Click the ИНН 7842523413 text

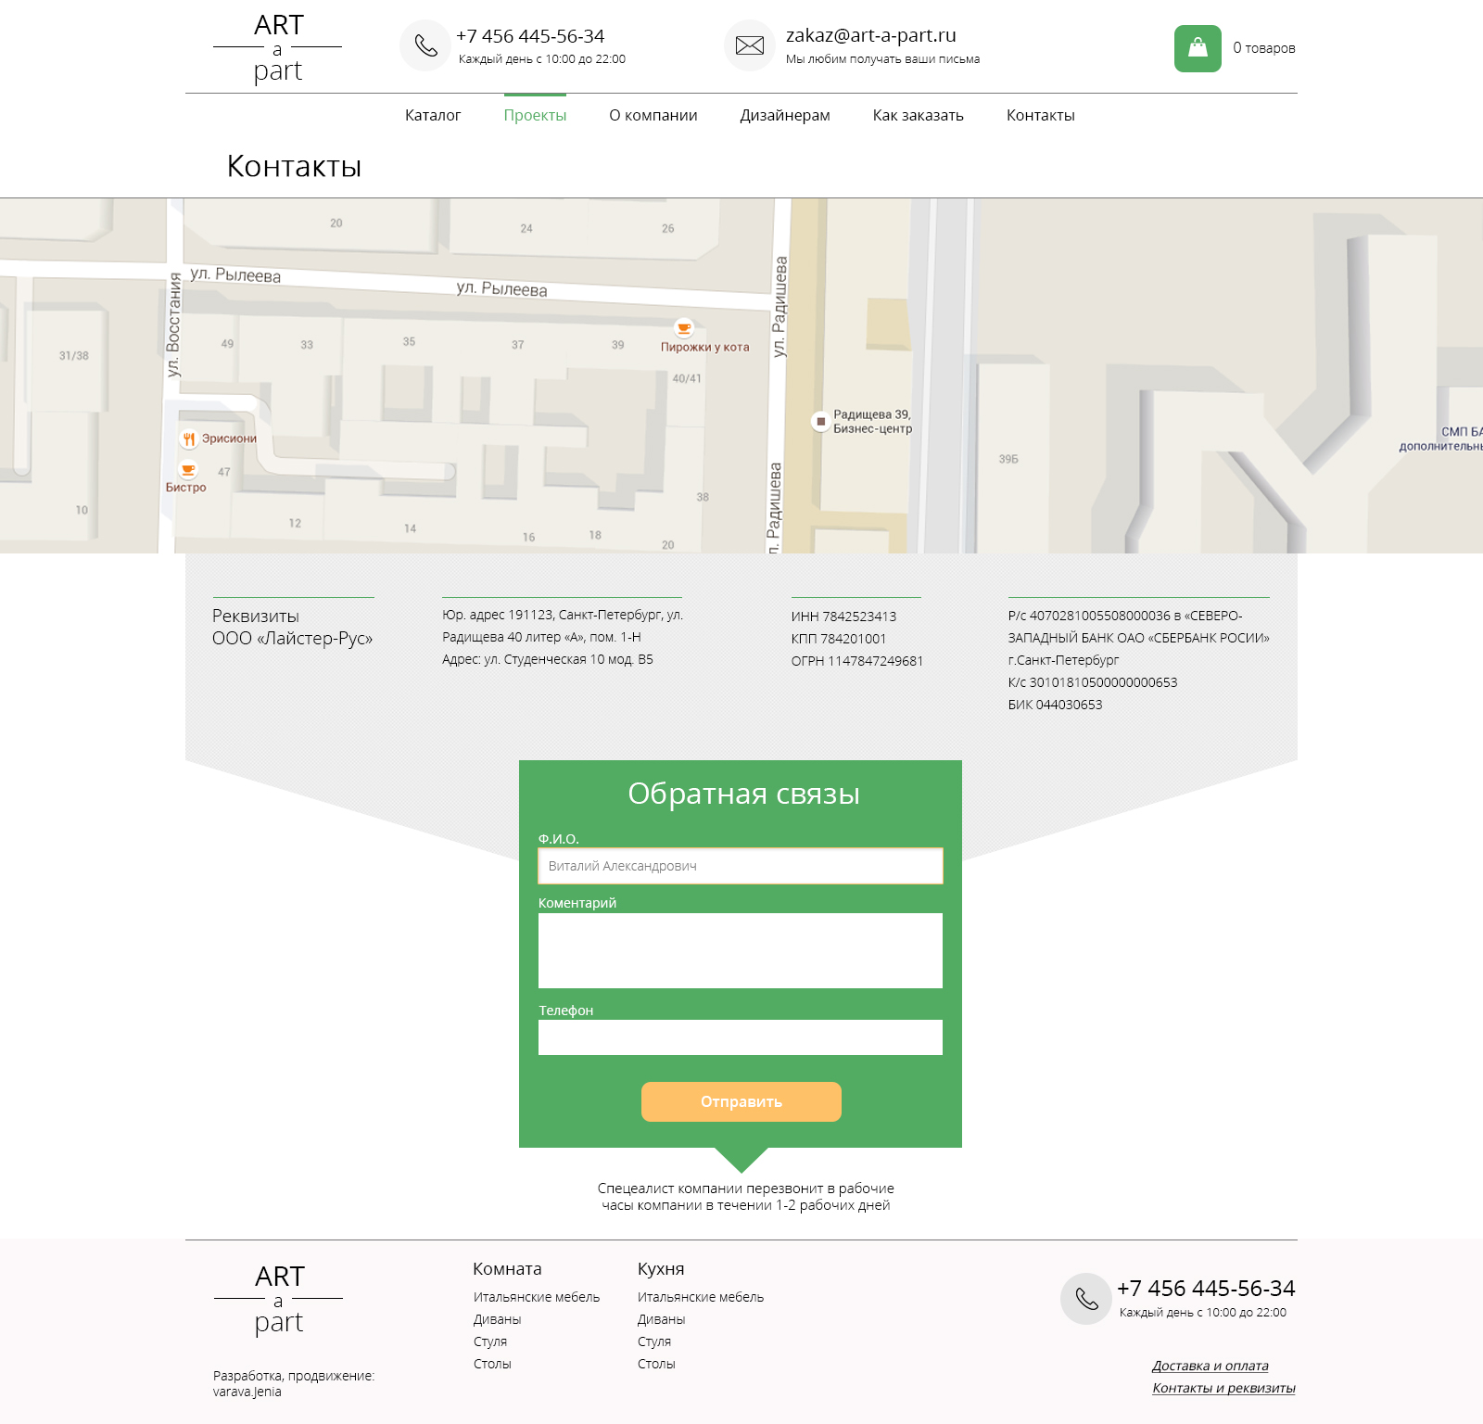pyautogui.click(x=843, y=617)
